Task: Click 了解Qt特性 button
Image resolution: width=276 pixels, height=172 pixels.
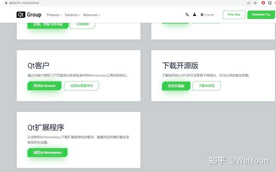Action: pos(207,86)
